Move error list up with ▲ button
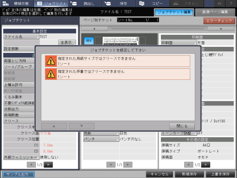Viewport: 237px width, 178px height. pyautogui.click(x=54, y=126)
